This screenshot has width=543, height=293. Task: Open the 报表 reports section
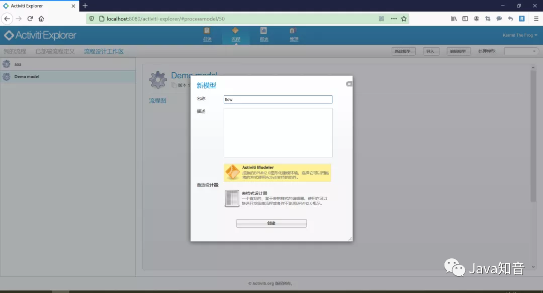[x=264, y=35]
